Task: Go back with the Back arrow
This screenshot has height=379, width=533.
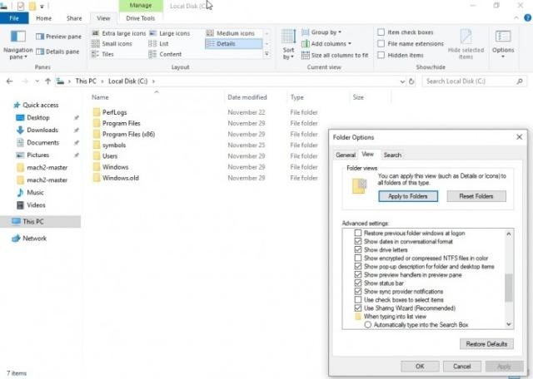Action: (x=9, y=81)
